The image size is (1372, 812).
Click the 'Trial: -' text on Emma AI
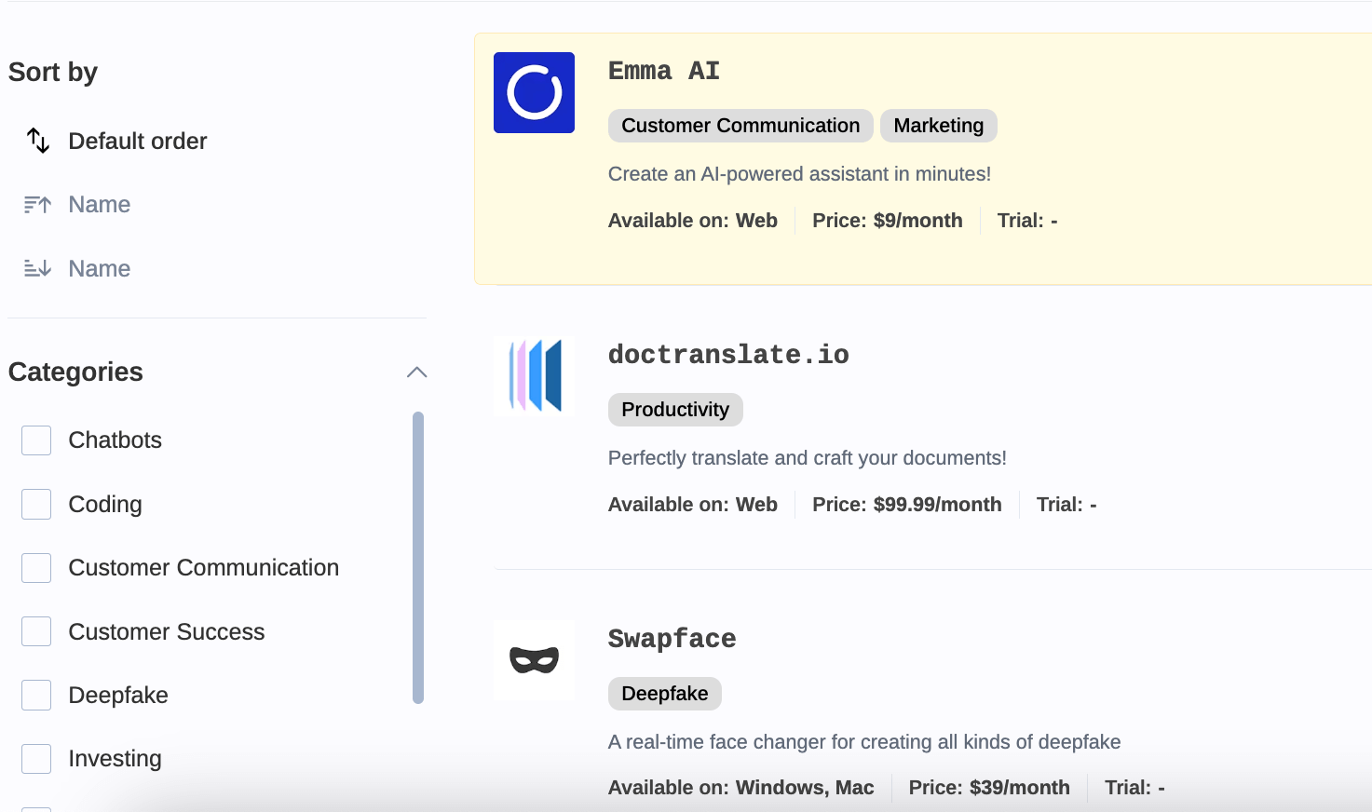point(1027,221)
